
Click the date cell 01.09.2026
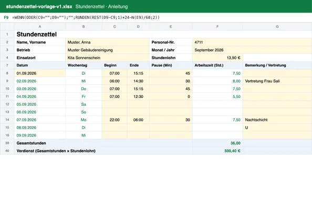click(40, 73)
